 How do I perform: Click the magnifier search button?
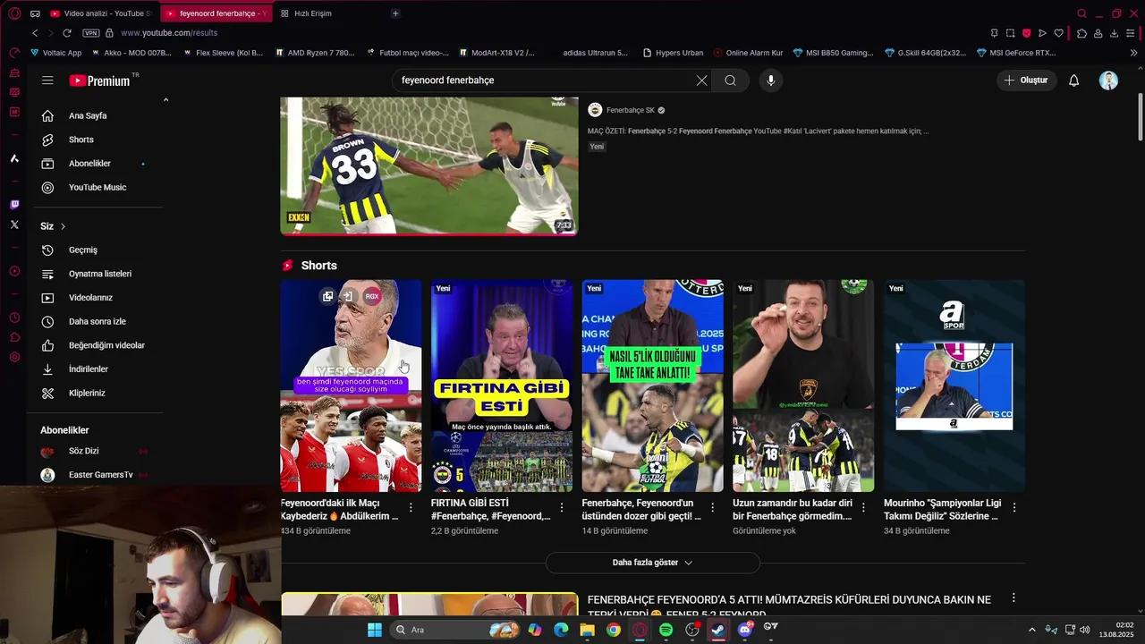click(x=731, y=80)
